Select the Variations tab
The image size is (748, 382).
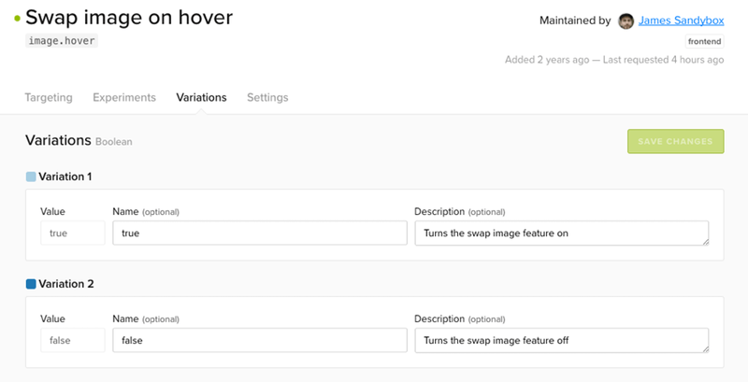[201, 97]
